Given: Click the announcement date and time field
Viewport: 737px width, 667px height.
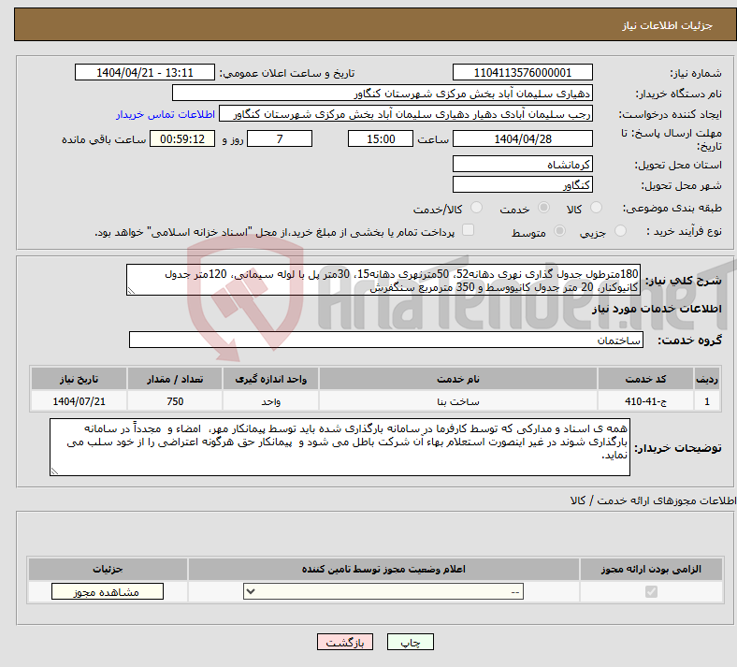Looking at the screenshot, I should (145, 72).
